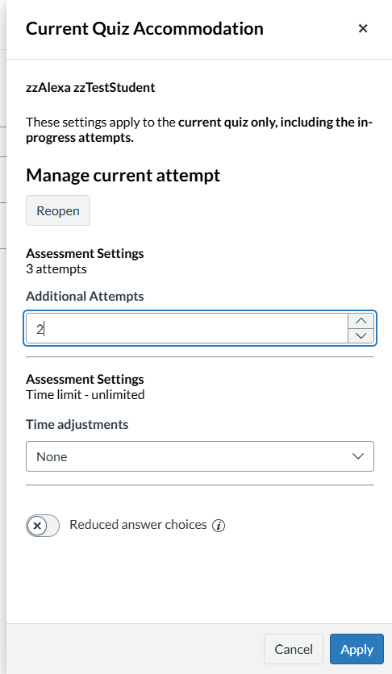This screenshot has width=392, height=674.
Task: Focus the Additional Attempts number field
Action: 186,329
